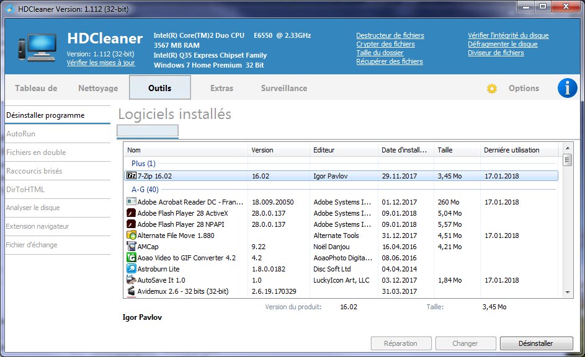Click the Avidemux clapperboard icon

click(x=132, y=291)
